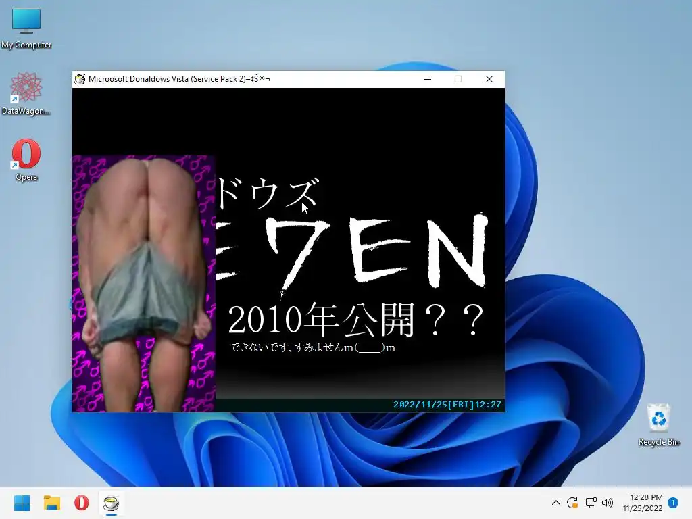The image size is (692, 519).
Task: Click the 2010年公開？？ text
Action: coord(355,320)
